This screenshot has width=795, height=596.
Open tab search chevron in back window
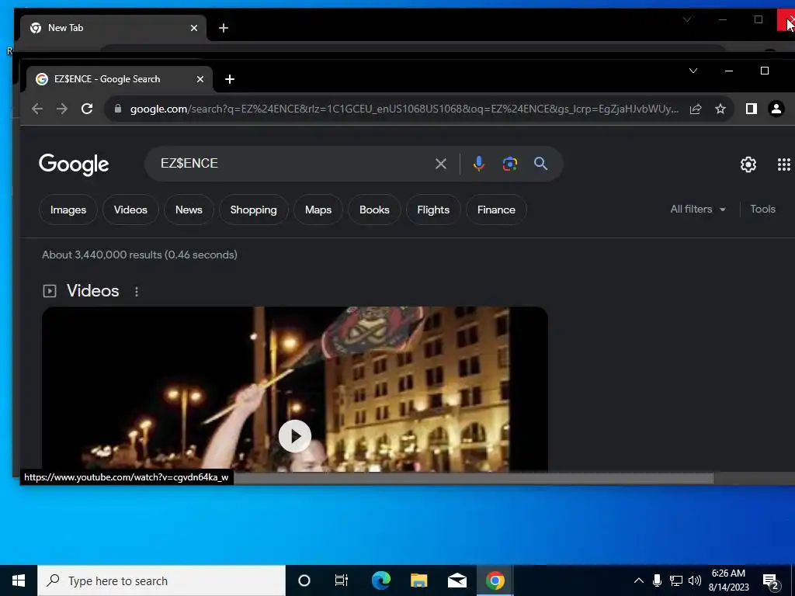tap(687, 19)
